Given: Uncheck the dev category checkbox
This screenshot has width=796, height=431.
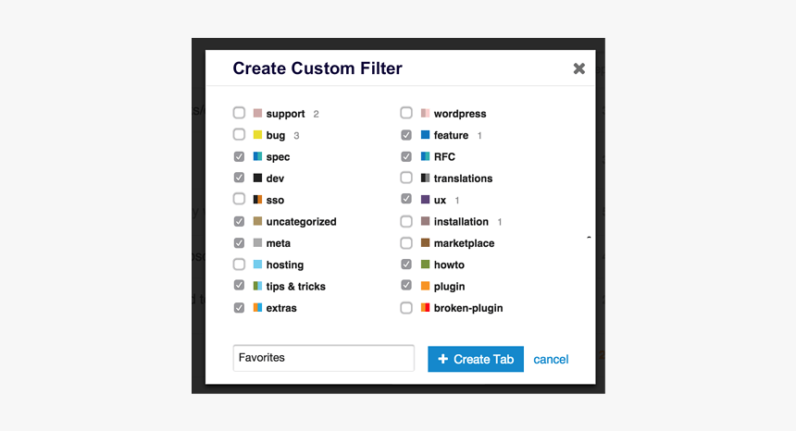Looking at the screenshot, I should coord(239,178).
